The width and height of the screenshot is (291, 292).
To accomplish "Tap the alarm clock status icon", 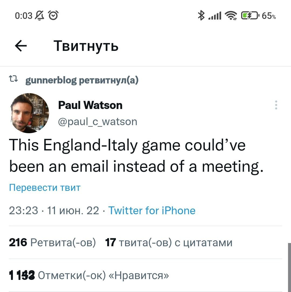I will (53, 16).
